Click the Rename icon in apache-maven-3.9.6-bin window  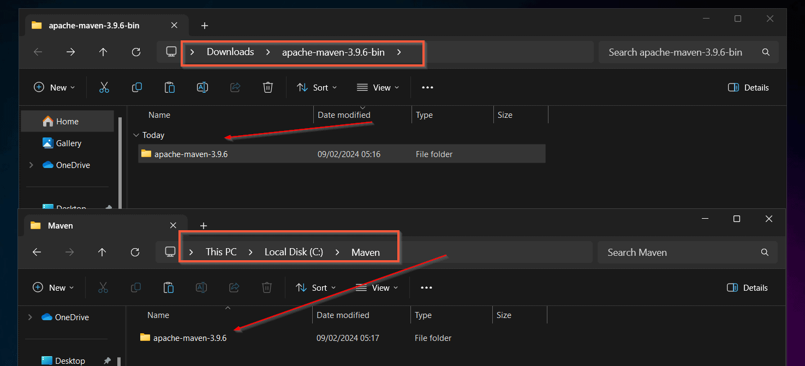click(x=202, y=87)
